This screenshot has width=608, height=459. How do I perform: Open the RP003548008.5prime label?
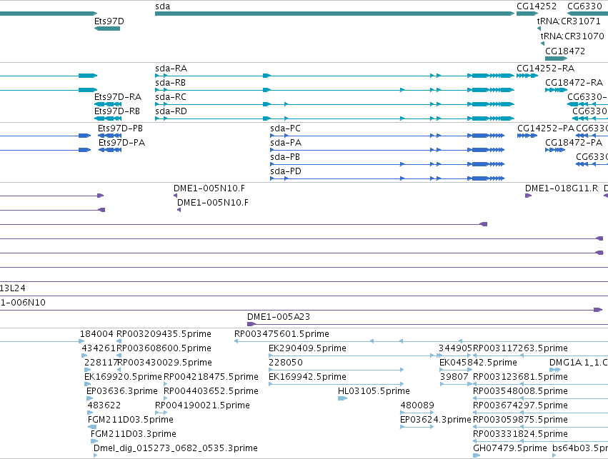click(x=520, y=391)
